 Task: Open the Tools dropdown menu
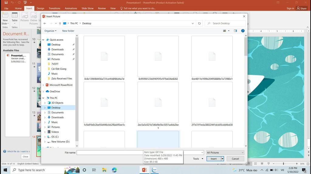(198, 159)
